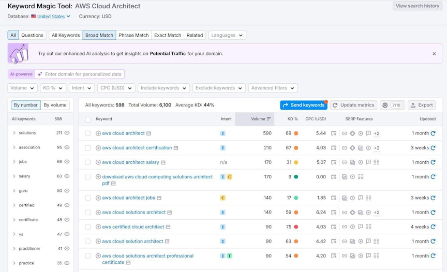Image resolution: width=447 pixels, height=272 pixels.
Task: Click the domain input field for personalized data
Action: click(83, 74)
